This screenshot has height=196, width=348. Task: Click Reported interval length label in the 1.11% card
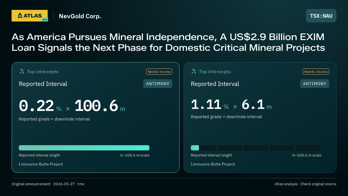coord(211,155)
